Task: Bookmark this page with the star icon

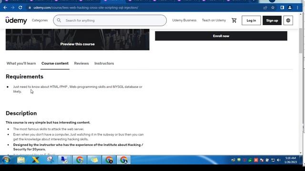Action: pyautogui.click(x=273, y=8)
